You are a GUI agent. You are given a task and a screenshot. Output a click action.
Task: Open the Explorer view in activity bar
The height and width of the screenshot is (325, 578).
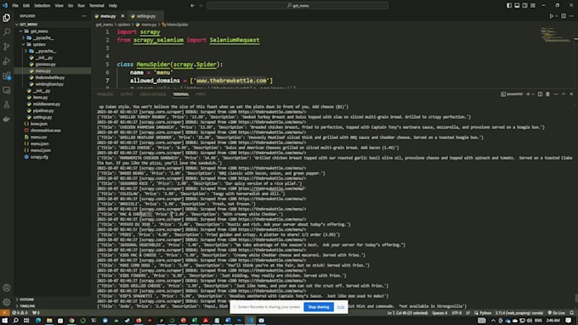tap(6, 18)
